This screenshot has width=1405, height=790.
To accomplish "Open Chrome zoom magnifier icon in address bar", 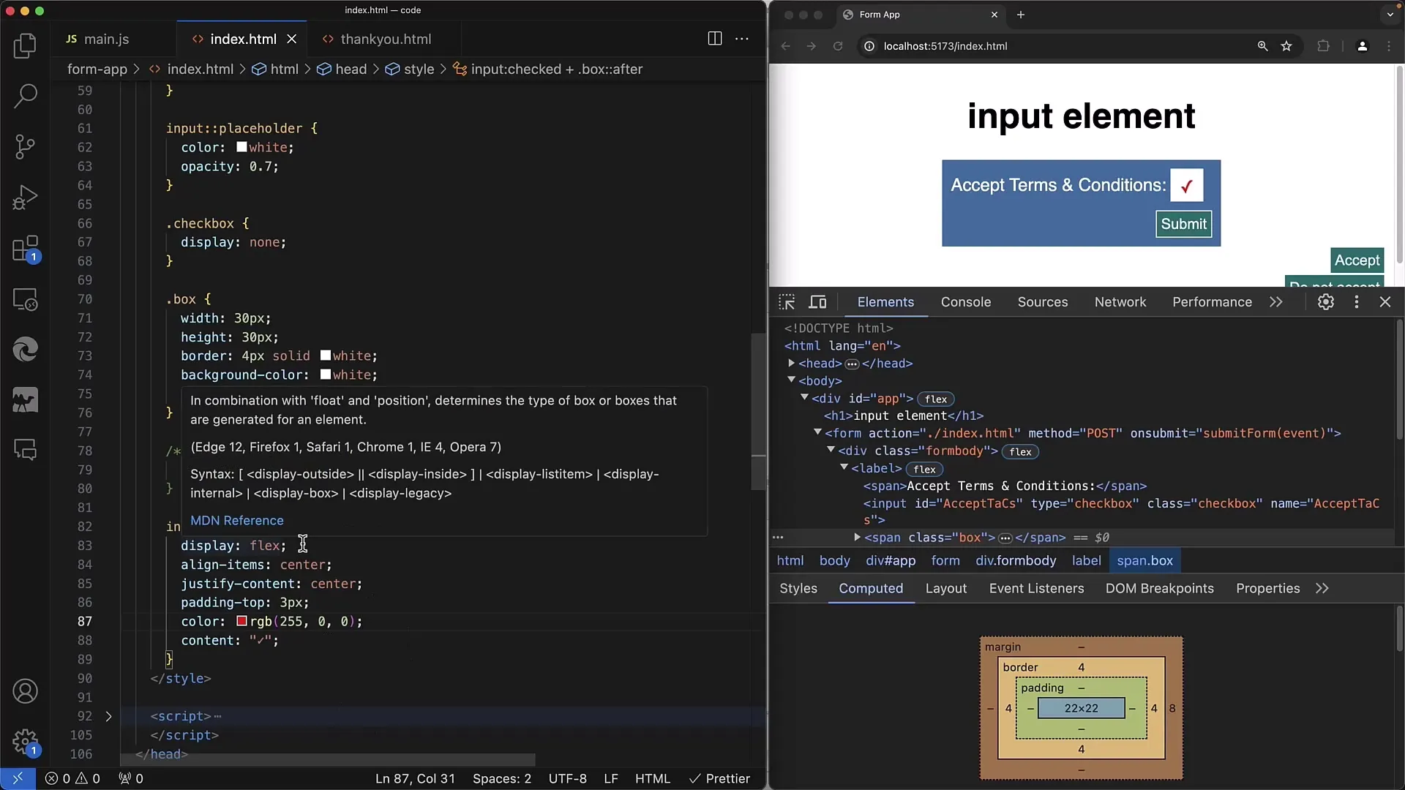I will click(x=1262, y=46).
